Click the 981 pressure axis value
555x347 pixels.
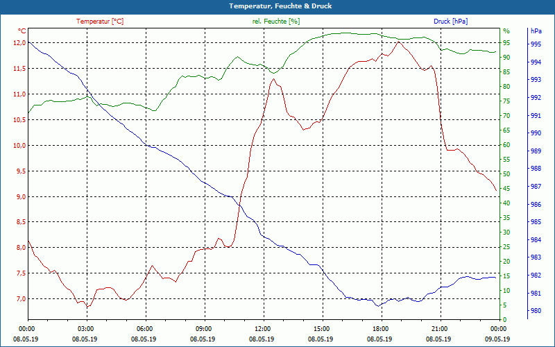[536, 293]
